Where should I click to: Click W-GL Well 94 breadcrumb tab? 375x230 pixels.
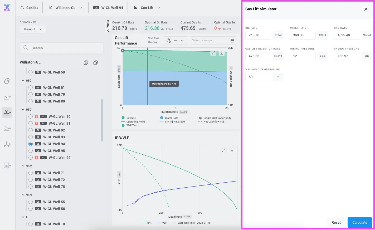(108, 8)
